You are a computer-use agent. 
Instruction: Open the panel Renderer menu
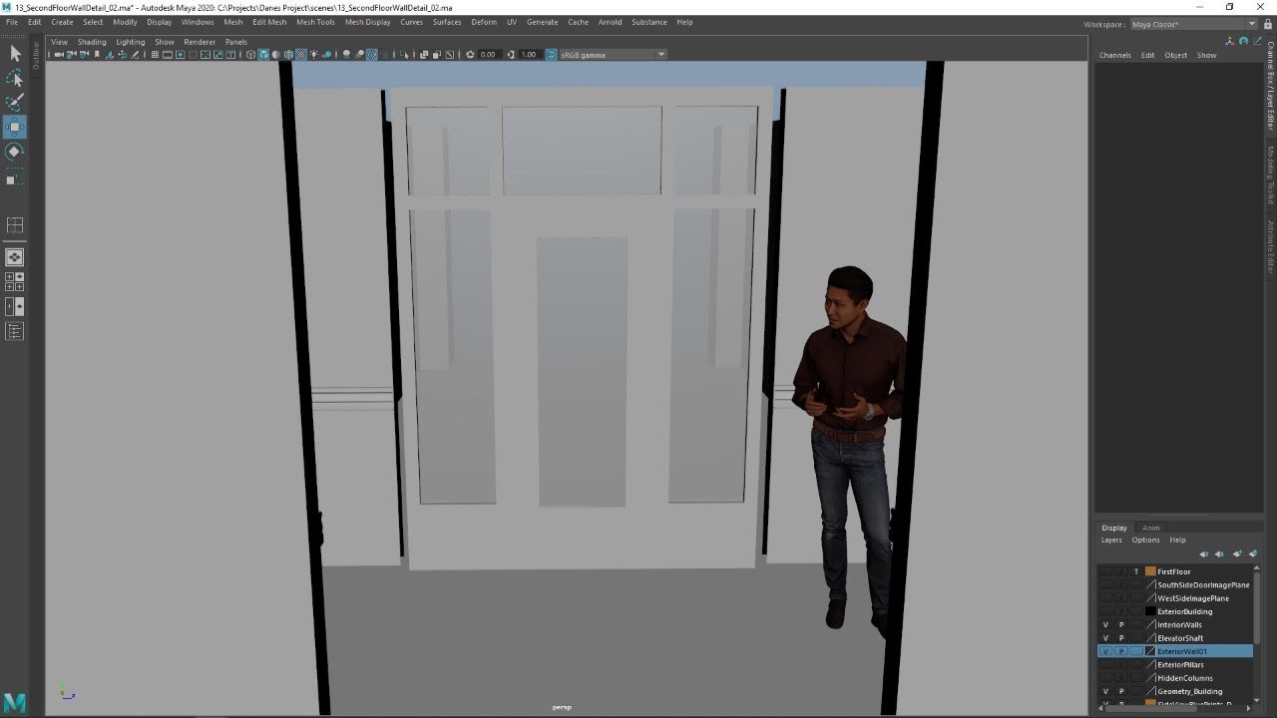pos(200,42)
